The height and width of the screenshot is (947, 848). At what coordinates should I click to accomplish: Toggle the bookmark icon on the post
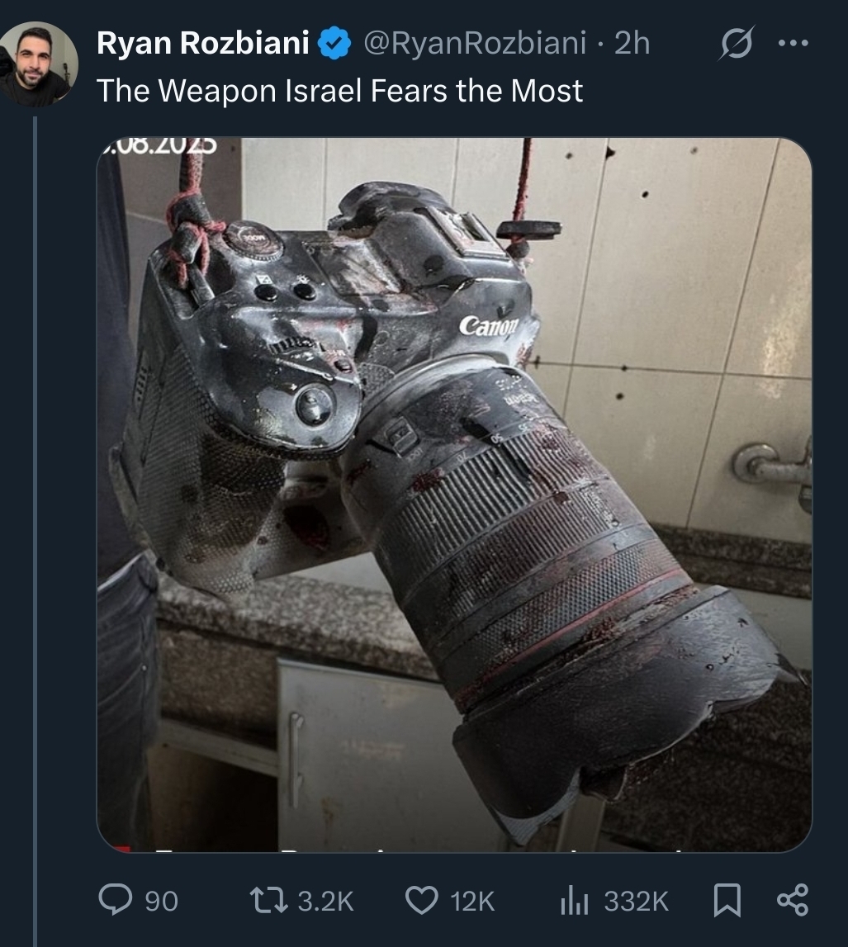[727, 899]
